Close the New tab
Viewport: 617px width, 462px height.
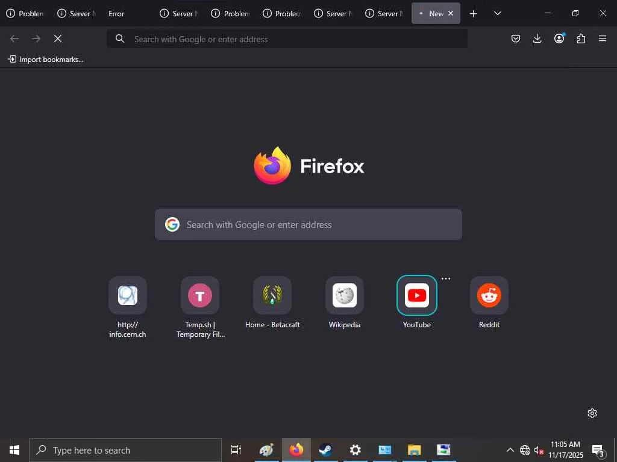coord(451,13)
